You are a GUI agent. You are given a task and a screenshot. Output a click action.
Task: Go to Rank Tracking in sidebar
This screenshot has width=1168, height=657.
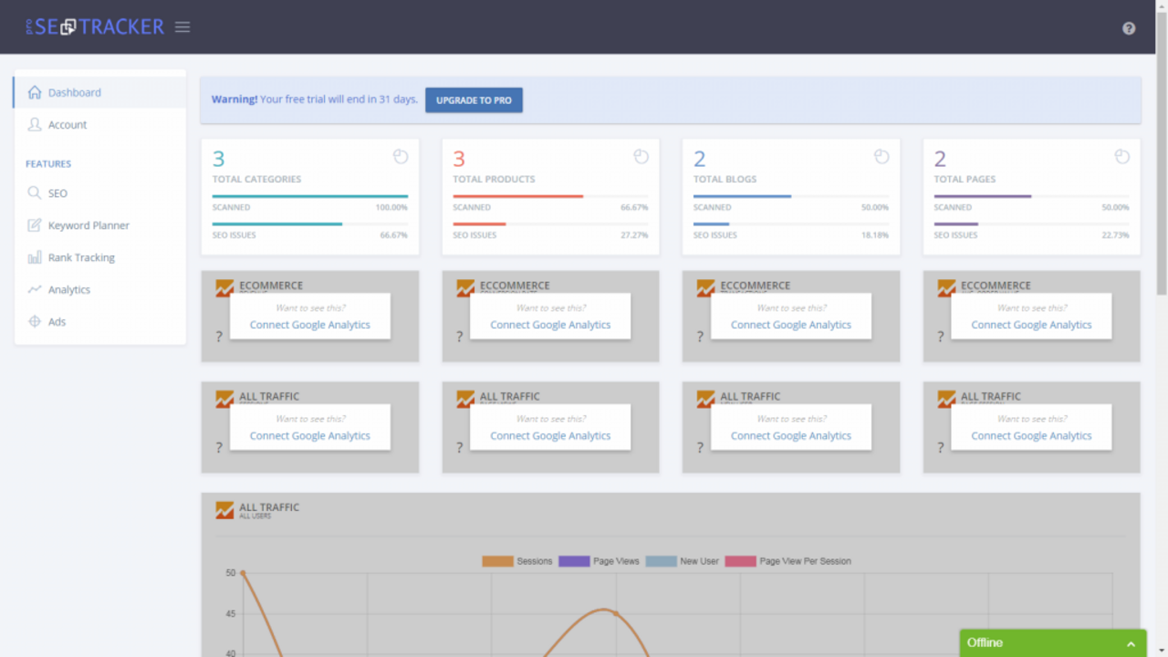(x=81, y=257)
